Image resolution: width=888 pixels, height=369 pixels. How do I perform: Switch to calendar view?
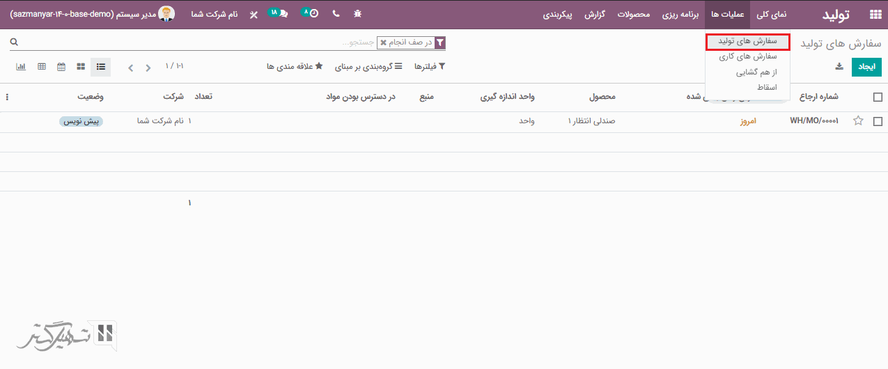[x=61, y=67]
